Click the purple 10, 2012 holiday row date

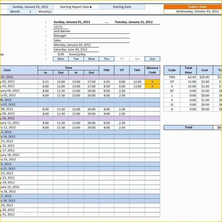click(19, 118)
